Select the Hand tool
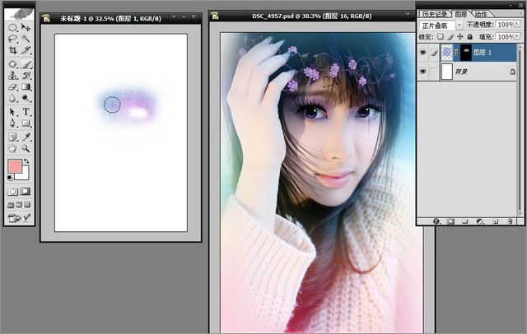 [12, 148]
